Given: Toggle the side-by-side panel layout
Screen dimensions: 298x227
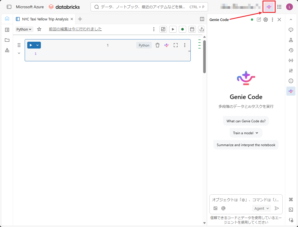Looking at the screenshot, I should pyautogui.click(x=202, y=19).
